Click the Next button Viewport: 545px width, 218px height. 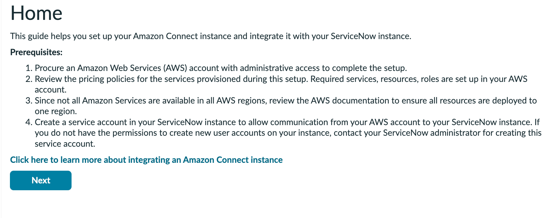point(41,180)
